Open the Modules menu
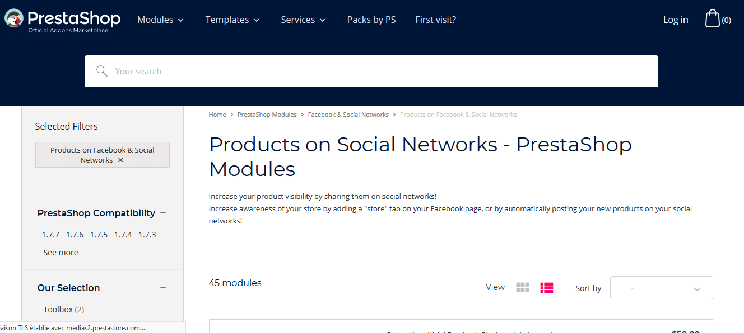The height and width of the screenshot is (333, 744). pyautogui.click(x=160, y=20)
